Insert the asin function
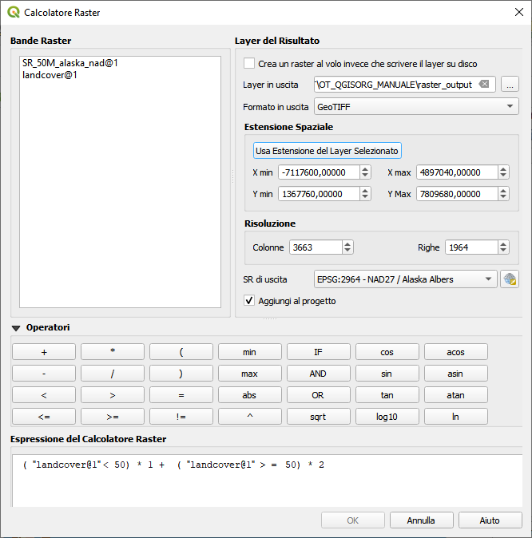 456,374
